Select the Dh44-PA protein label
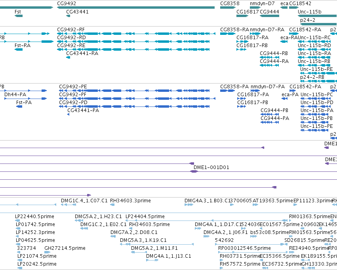This screenshot has height=270, width=337. pyautogui.click(x=15, y=95)
